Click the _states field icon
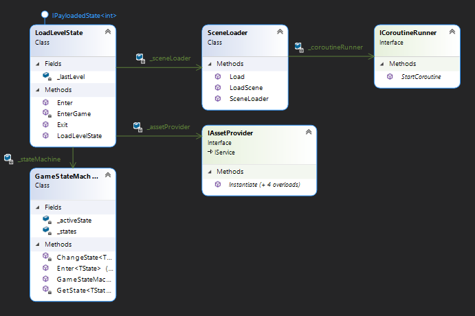 point(47,231)
